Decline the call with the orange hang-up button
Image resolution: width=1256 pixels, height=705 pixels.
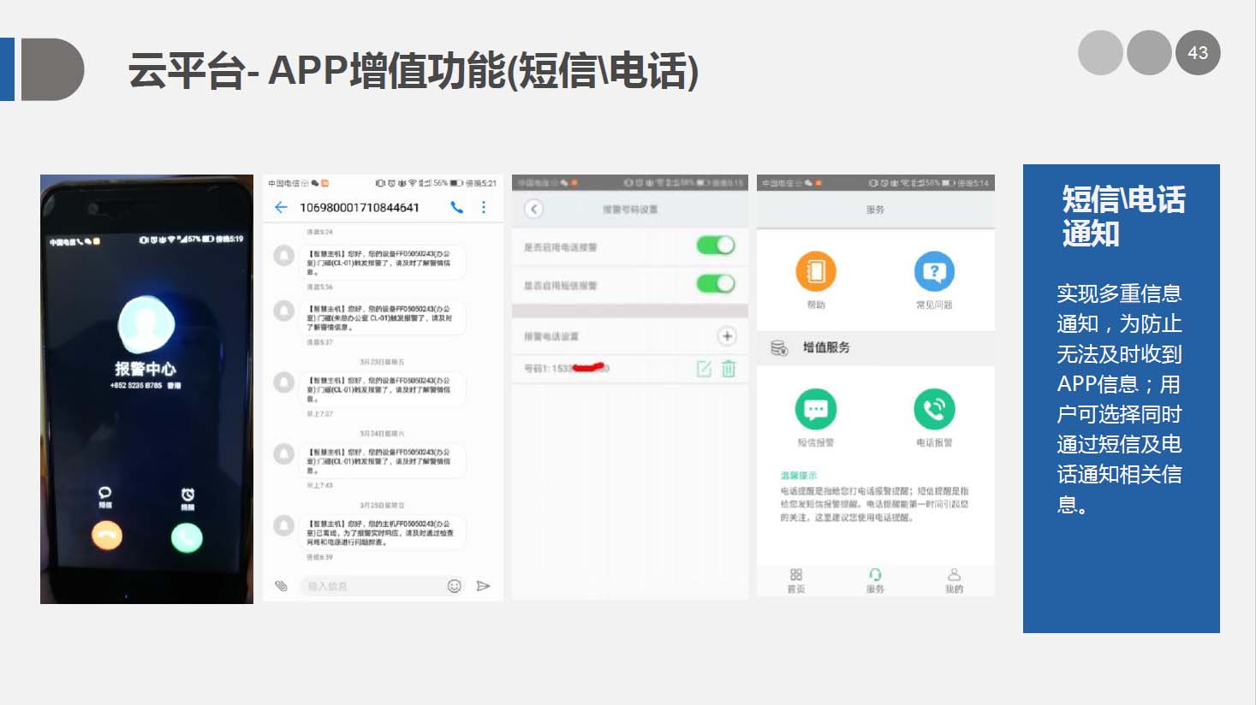pos(107,536)
